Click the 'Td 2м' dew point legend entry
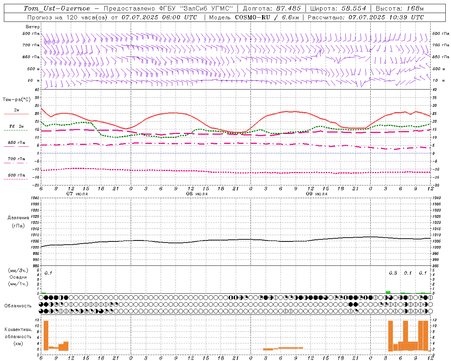451x361 pixels. click(x=16, y=126)
